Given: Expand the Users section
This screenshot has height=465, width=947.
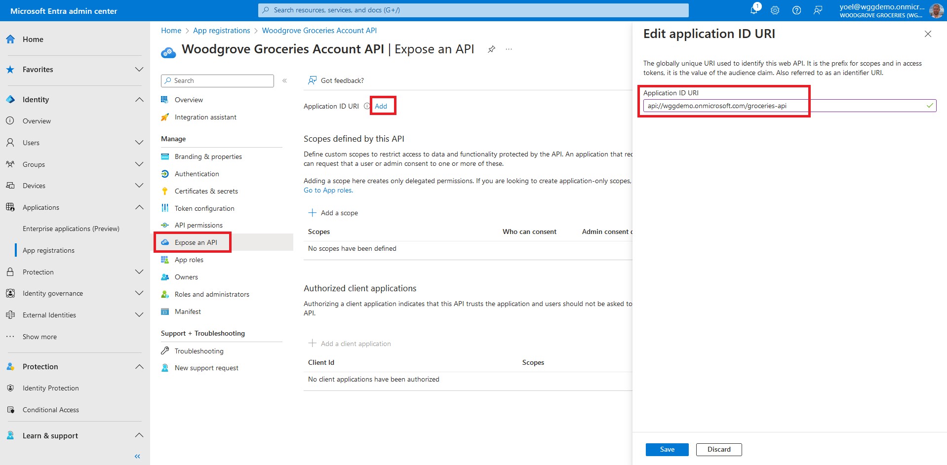Looking at the screenshot, I should point(139,143).
